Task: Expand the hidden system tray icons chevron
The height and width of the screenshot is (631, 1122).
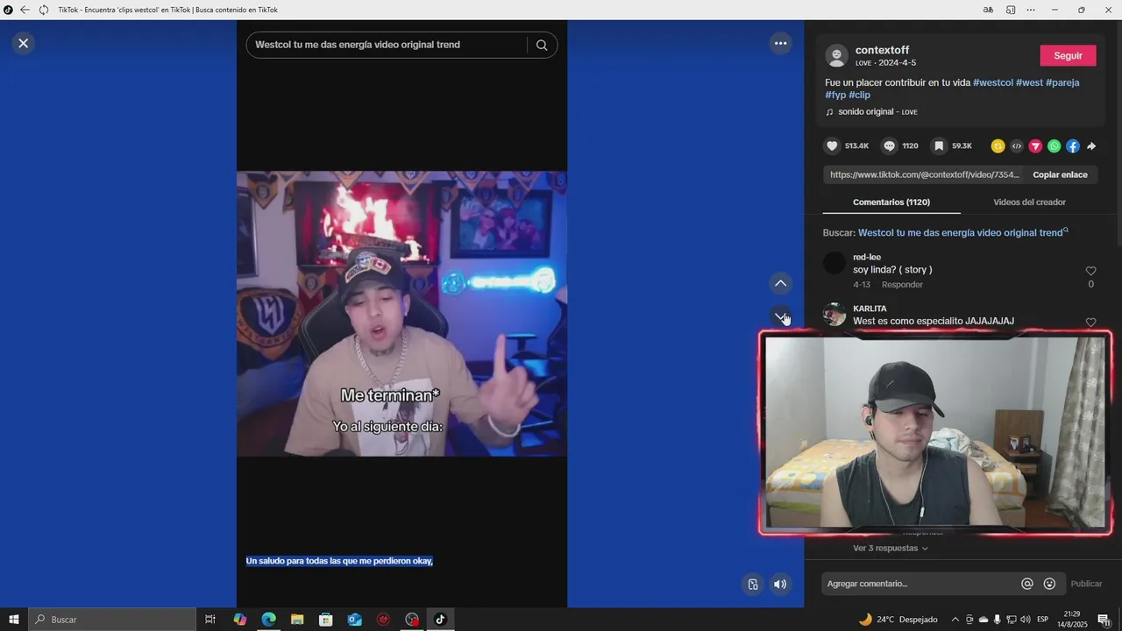Action: pyautogui.click(x=955, y=620)
